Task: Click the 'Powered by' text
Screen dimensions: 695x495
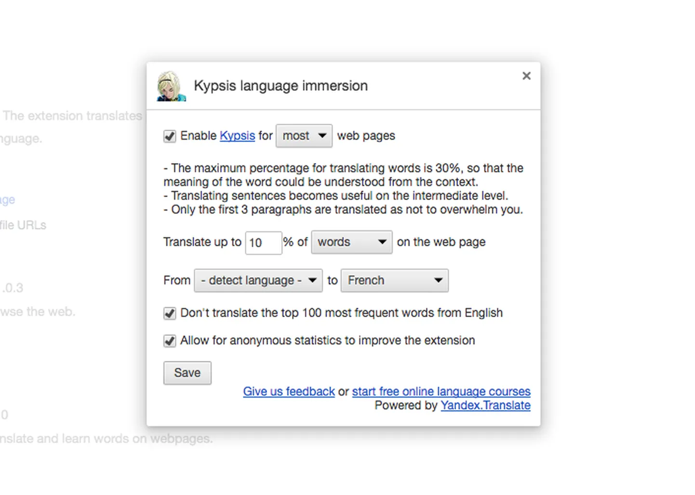Action: (406, 405)
